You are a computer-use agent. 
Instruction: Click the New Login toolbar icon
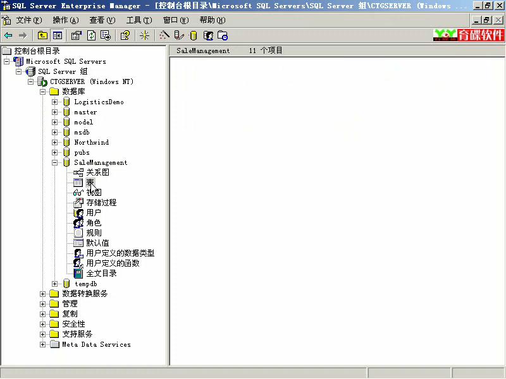(x=208, y=35)
